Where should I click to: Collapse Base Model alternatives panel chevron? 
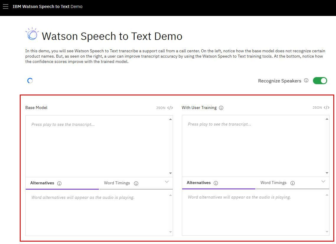[x=167, y=182]
